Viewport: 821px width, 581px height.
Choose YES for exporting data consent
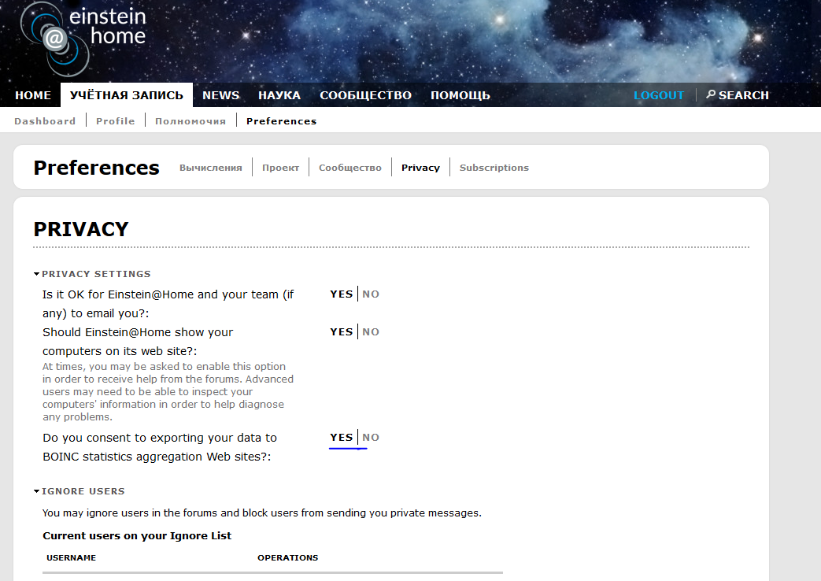click(342, 438)
